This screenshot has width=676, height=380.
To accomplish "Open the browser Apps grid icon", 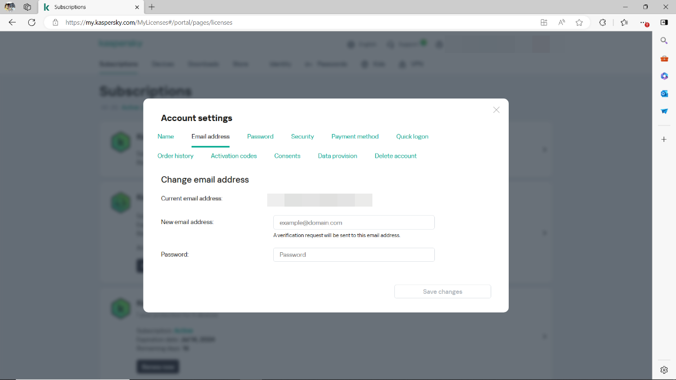I will point(544,23).
